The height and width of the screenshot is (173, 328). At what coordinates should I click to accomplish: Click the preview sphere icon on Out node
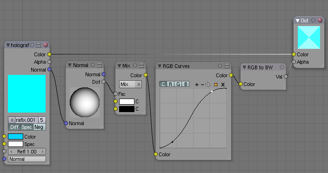coord(320,20)
